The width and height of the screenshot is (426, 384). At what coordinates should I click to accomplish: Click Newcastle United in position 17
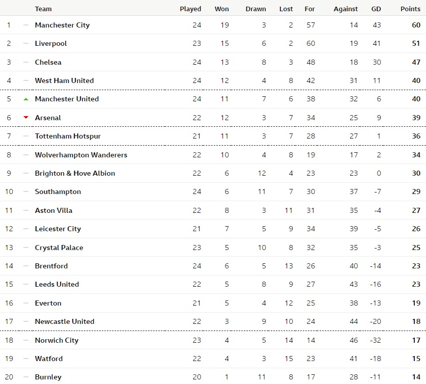(65, 321)
